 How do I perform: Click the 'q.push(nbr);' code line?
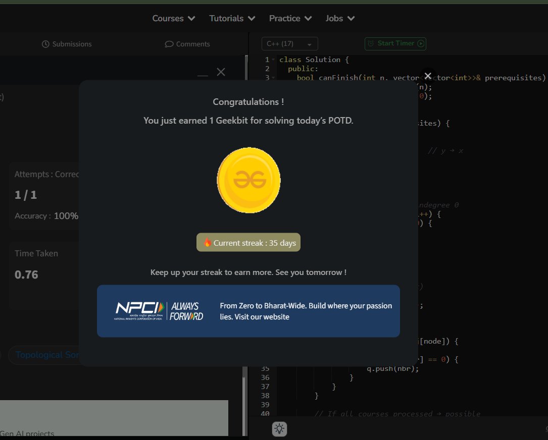392,368
